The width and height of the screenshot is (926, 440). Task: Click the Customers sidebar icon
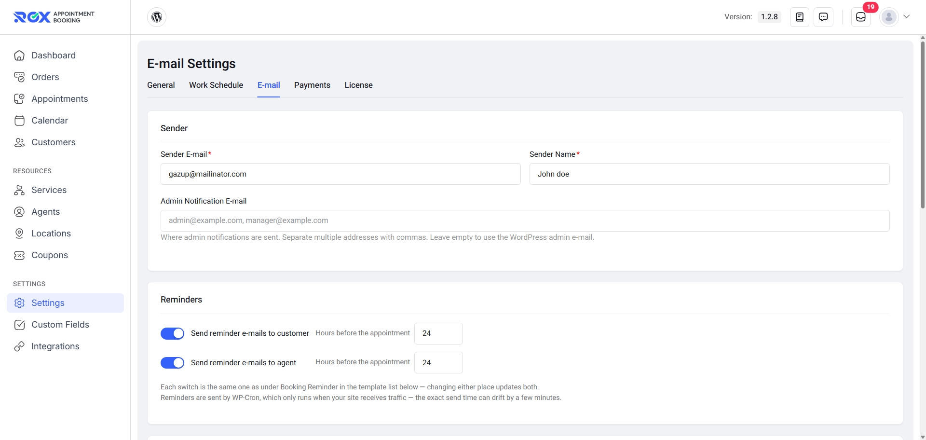pyautogui.click(x=19, y=142)
